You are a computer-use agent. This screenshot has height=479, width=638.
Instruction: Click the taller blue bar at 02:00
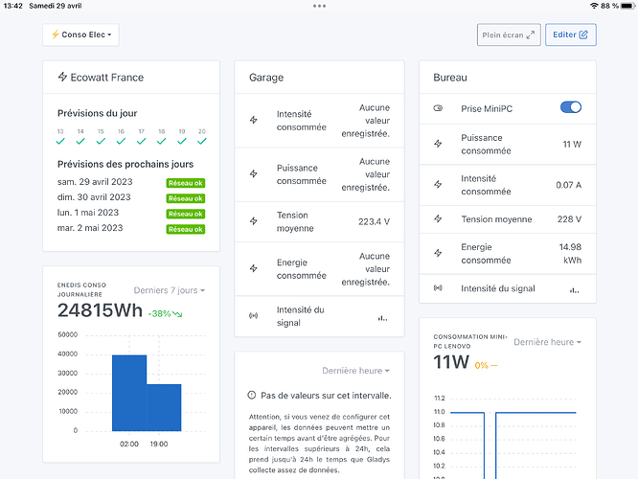point(129,393)
